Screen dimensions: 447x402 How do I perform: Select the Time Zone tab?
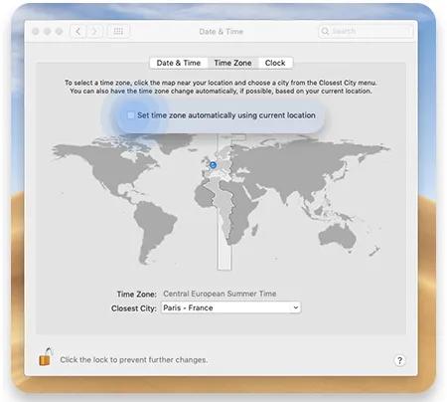pyautogui.click(x=232, y=63)
